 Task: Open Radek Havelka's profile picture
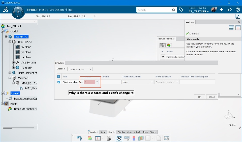(214, 10)
